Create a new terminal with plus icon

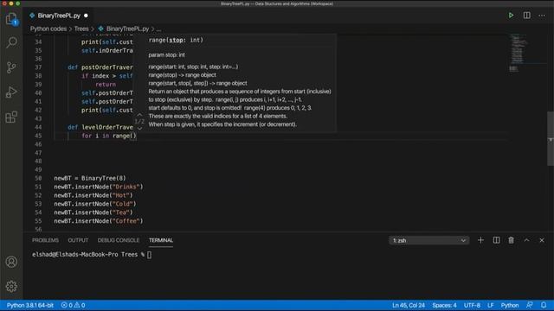point(480,240)
